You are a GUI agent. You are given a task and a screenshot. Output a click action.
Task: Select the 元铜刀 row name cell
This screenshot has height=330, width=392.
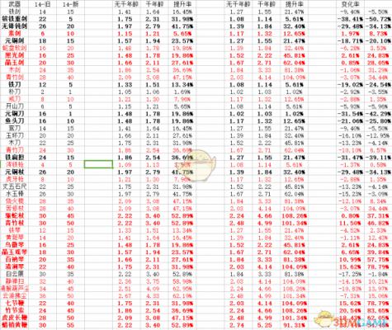[15, 114]
